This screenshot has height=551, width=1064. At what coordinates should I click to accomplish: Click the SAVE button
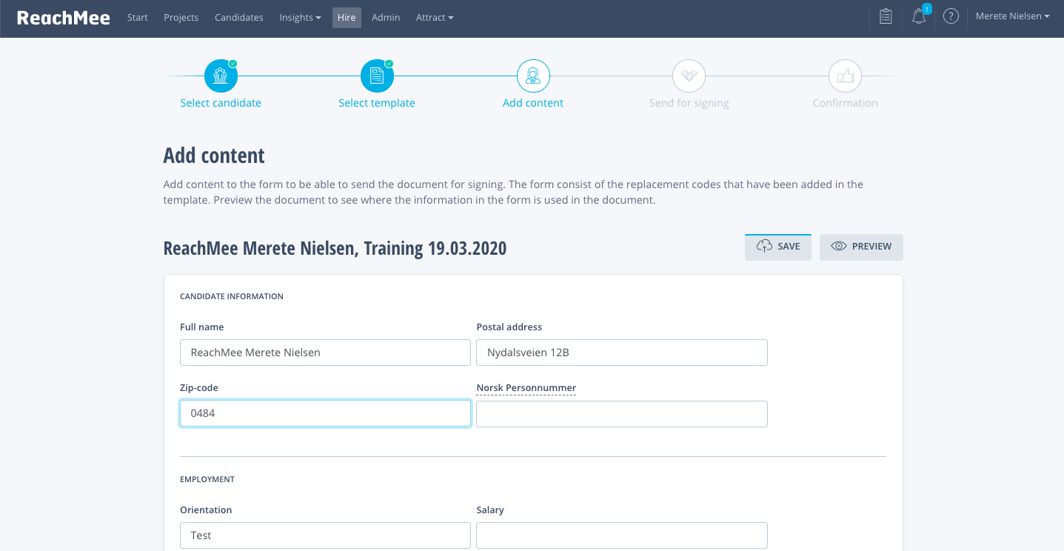778,247
